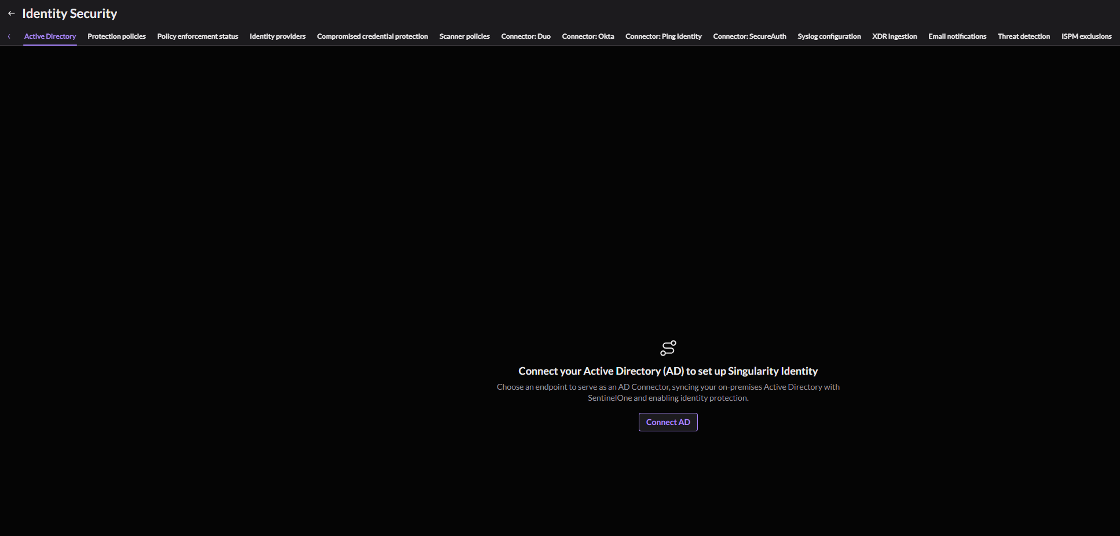Go to the Connector: SecureAuth tab
This screenshot has height=536, width=1120.
tap(749, 36)
